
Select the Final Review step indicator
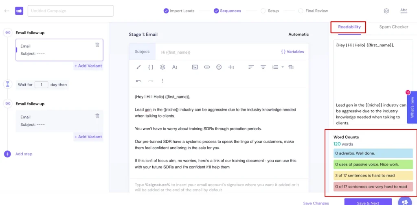click(x=313, y=11)
